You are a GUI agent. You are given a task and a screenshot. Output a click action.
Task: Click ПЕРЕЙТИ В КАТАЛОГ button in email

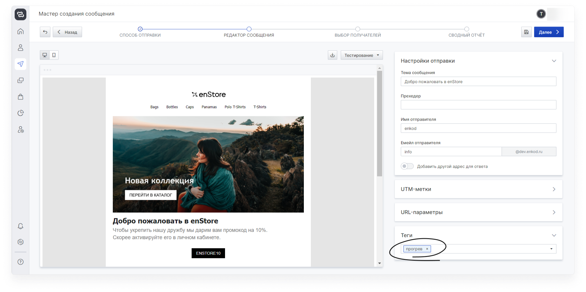click(x=151, y=195)
